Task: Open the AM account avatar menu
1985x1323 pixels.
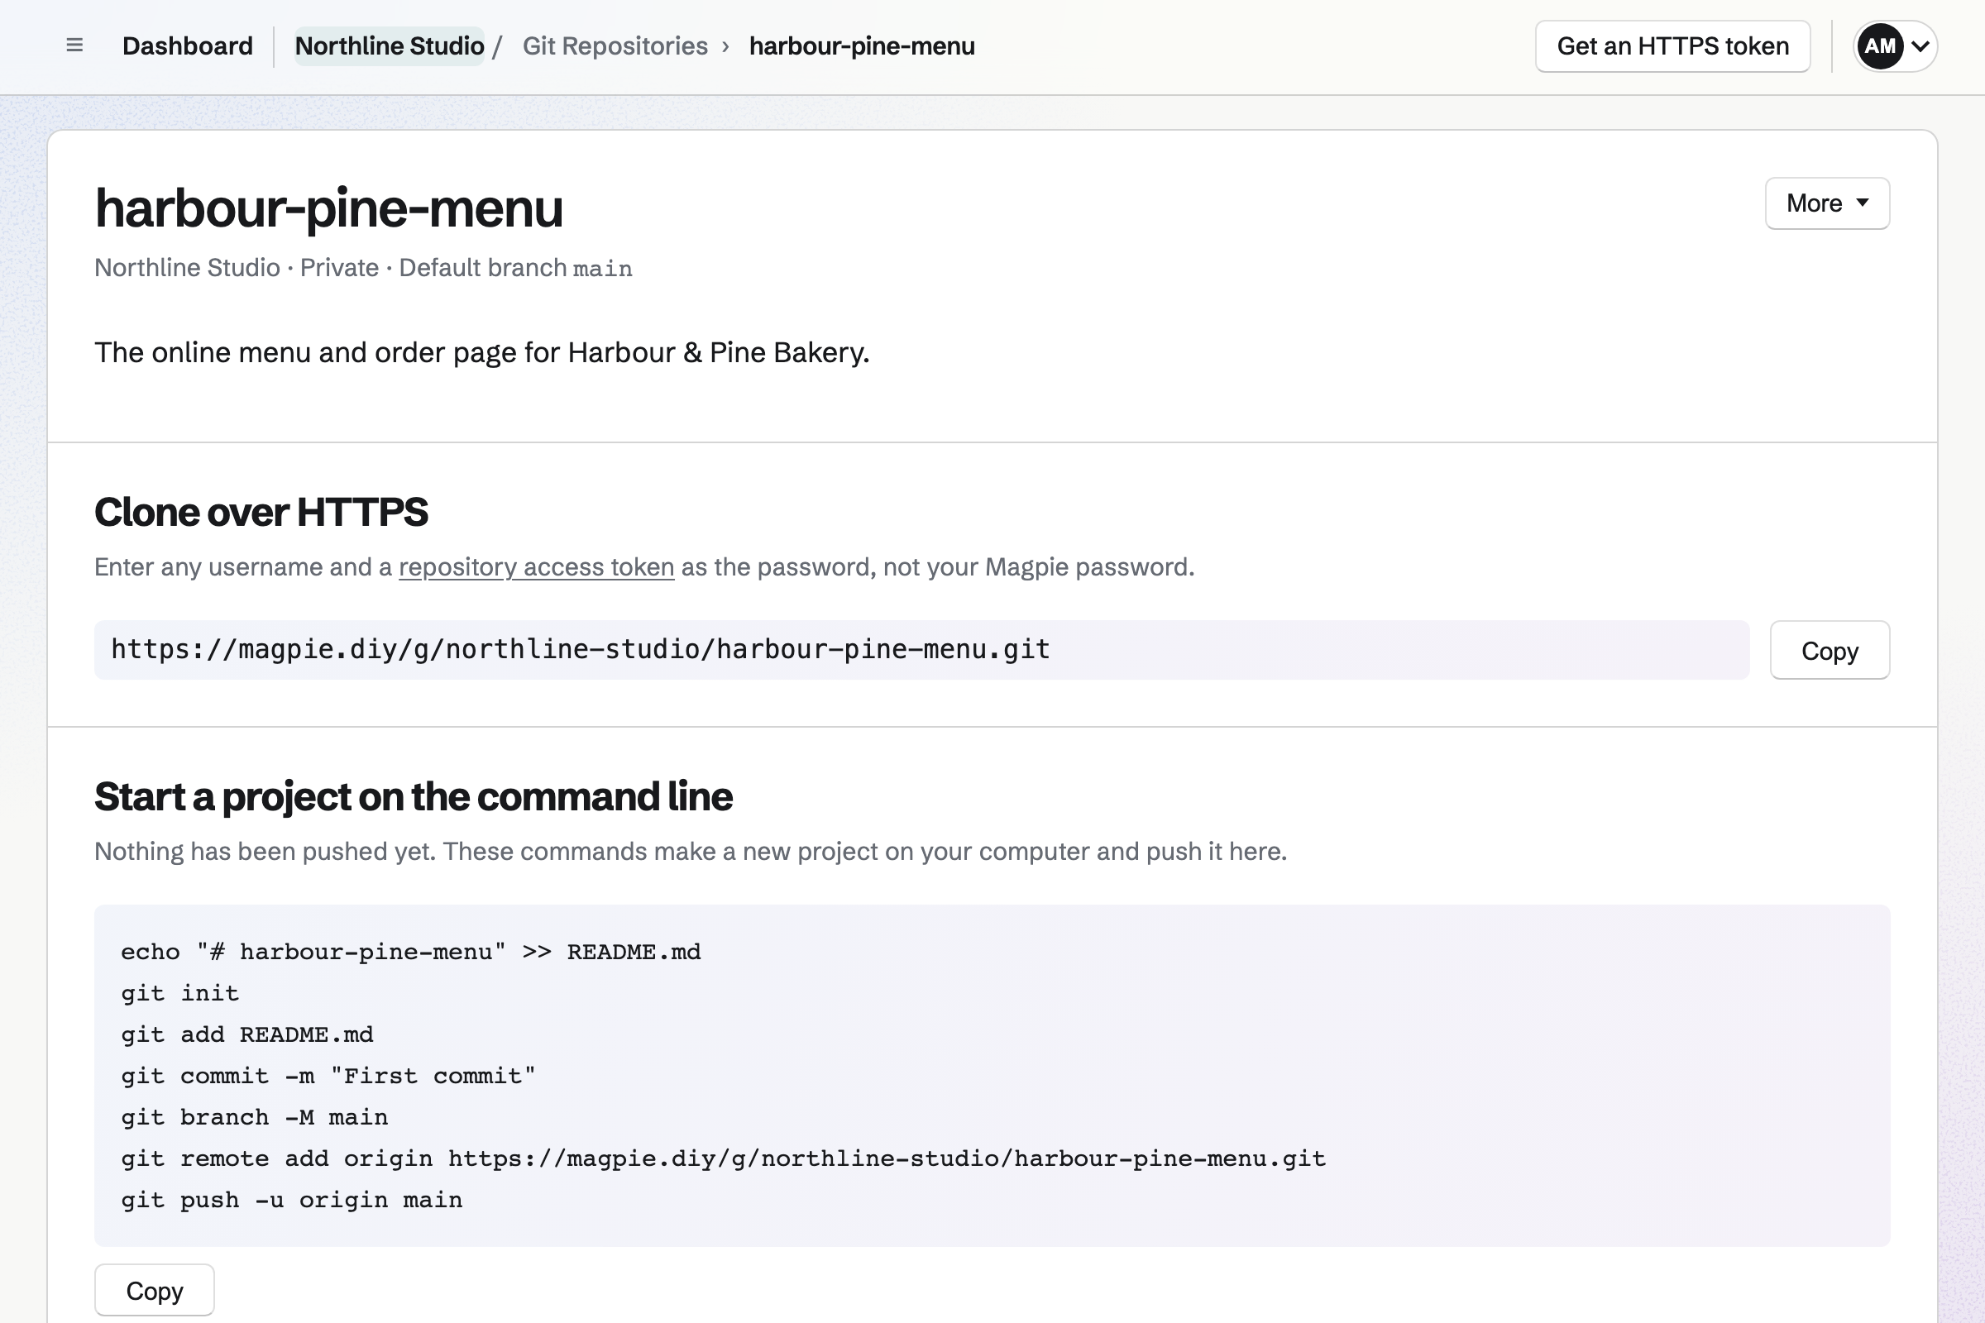Action: pyautogui.click(x=1895, y=45)
